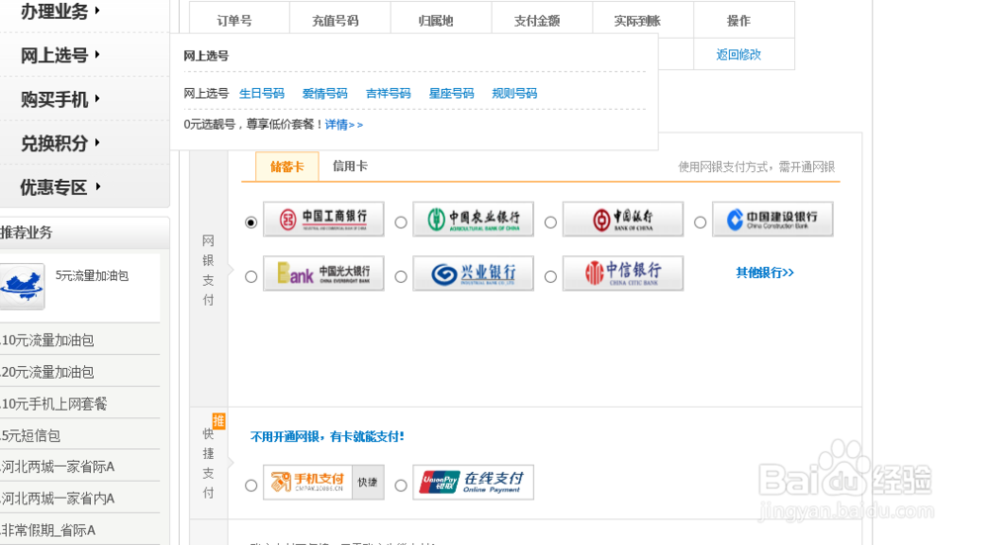The width and height of the screenshot is (989, 545).
Task: Open the 吉祥号码 link
Action: 388,93
